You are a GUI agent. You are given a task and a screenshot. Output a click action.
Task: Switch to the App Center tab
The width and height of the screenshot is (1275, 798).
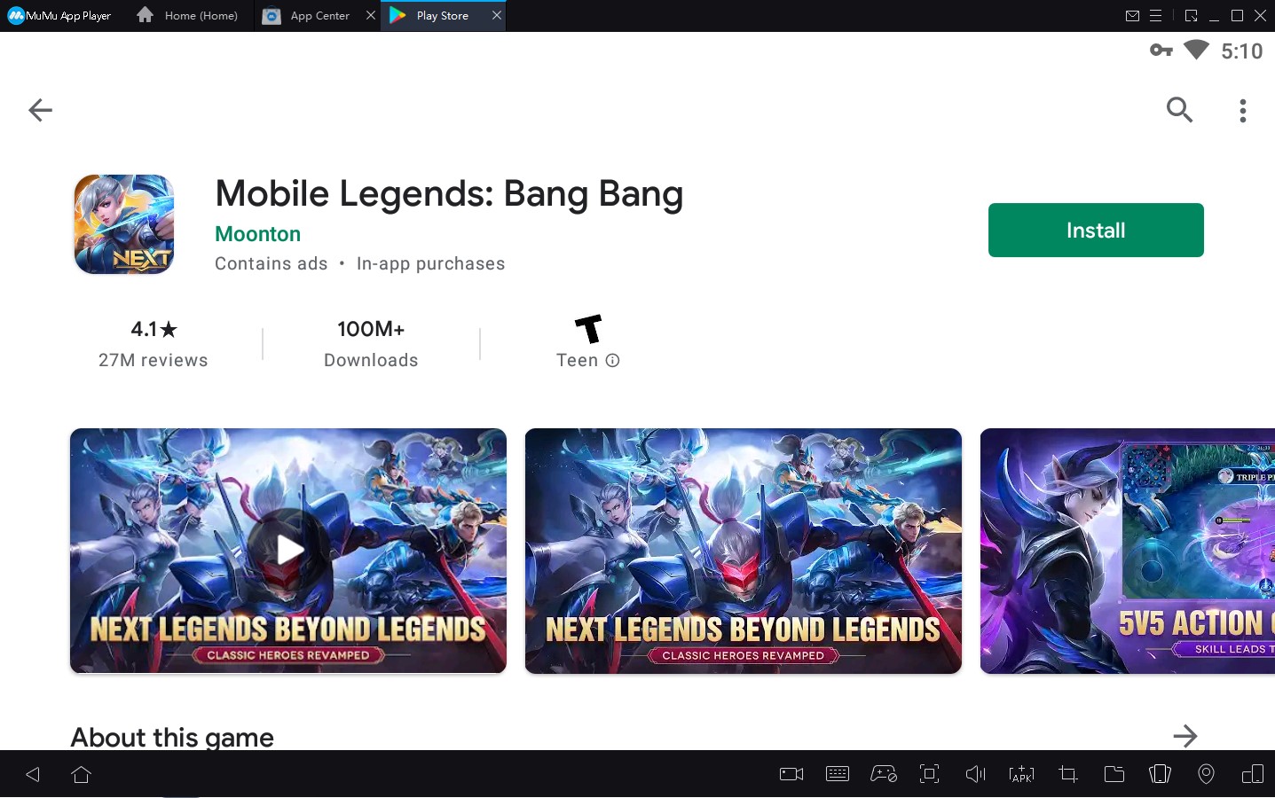click(x=307, y=16)
